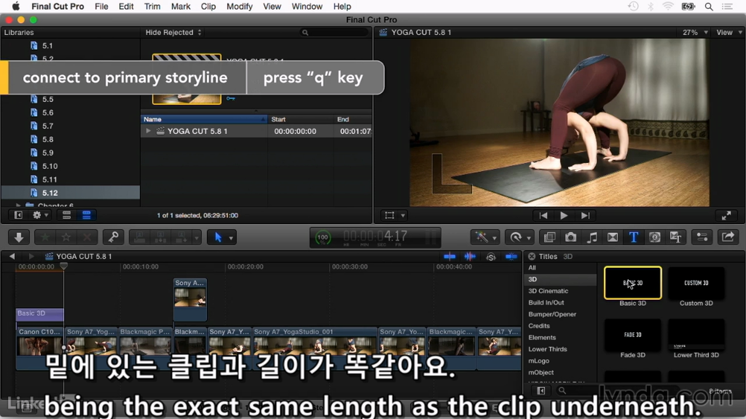Click the timeline history back arrow
Screen dimensions: 746x419
[12, 256]
